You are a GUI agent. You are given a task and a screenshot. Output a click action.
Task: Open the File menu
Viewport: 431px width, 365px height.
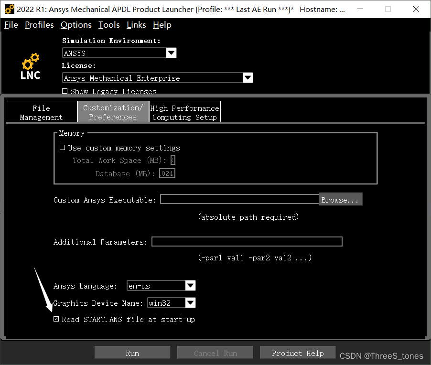click(11, 25)
